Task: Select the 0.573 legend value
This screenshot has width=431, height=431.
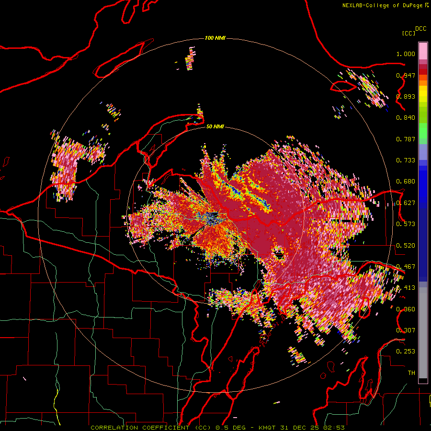Action: point(406,224)
